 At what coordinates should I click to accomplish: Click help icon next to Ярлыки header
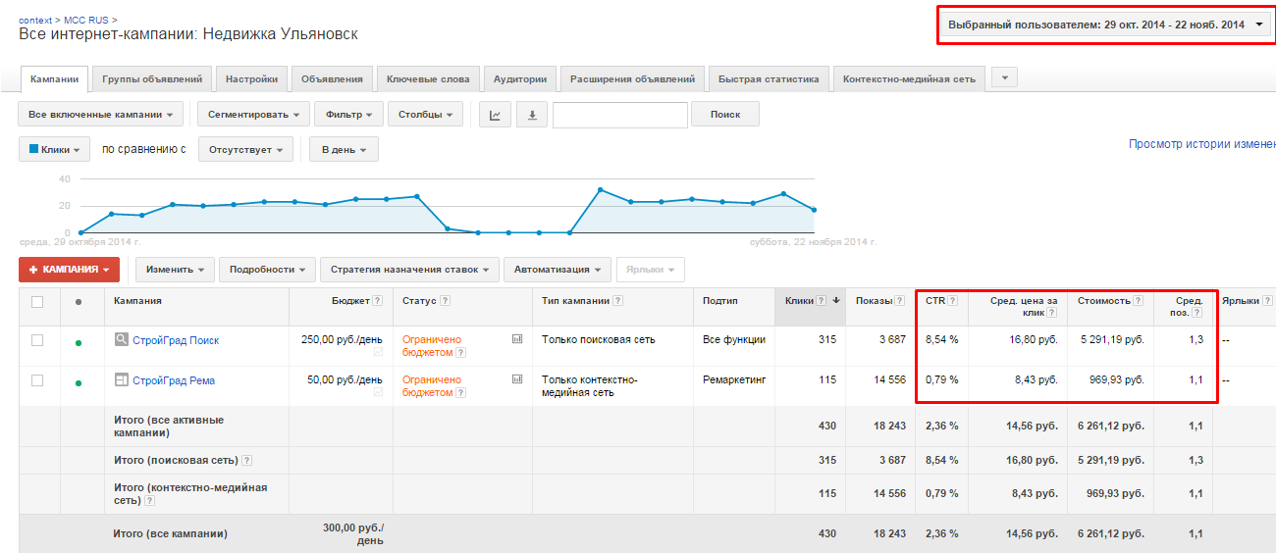pyautogui.click(x=1268, y=301)
